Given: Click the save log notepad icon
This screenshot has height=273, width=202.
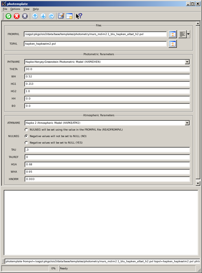Looking at the screenshot, I should 61,16.
